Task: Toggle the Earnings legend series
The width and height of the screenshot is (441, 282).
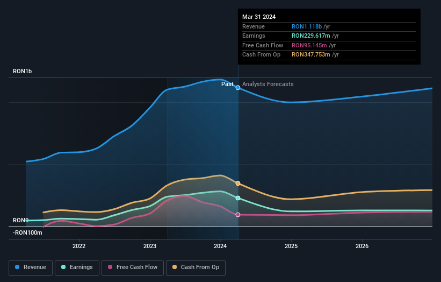Action: point(77,267)
